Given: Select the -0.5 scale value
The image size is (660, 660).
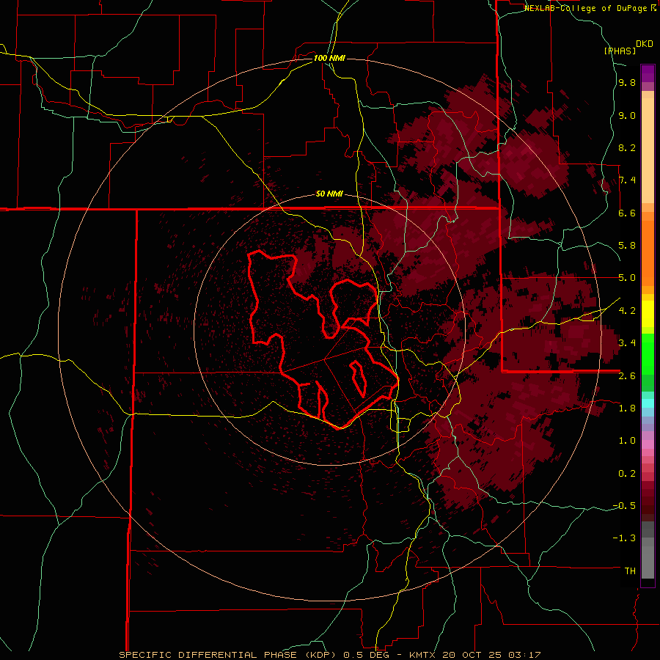Looking at the screenshot, I should coord(624,506).
